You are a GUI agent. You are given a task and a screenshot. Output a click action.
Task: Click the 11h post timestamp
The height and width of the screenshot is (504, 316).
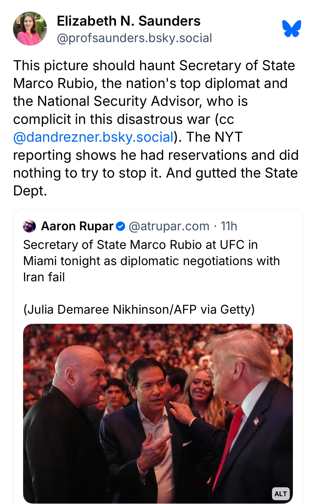[x=229, y=226]
